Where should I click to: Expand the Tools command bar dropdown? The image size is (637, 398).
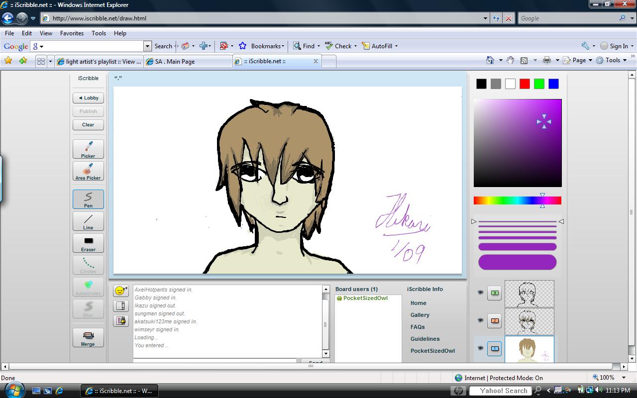pyautogui.click(x=624, y=60)
